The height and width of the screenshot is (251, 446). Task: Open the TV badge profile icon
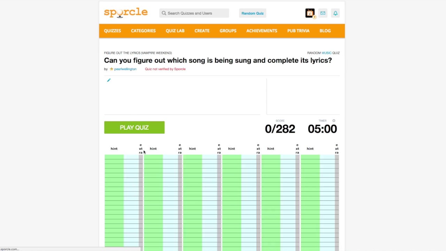(x=310, y=13)
